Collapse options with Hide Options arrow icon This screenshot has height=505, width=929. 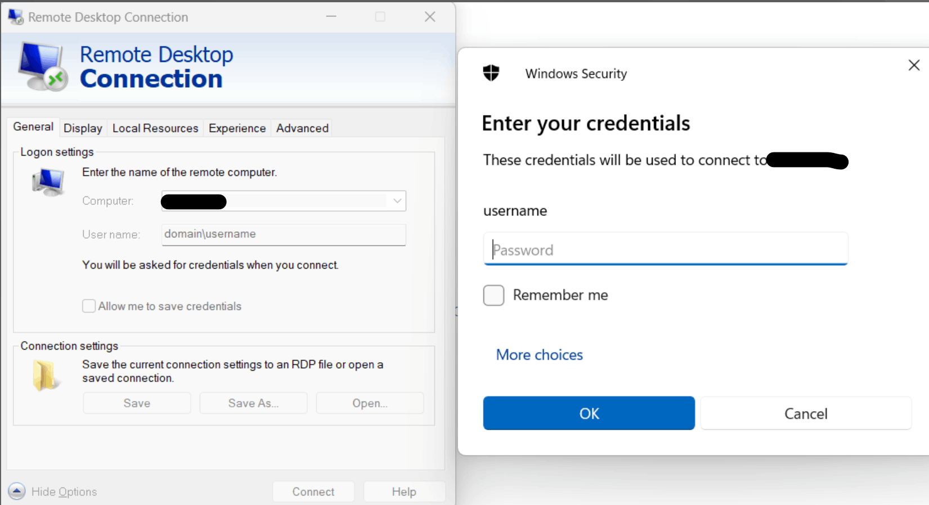point(17,491)
